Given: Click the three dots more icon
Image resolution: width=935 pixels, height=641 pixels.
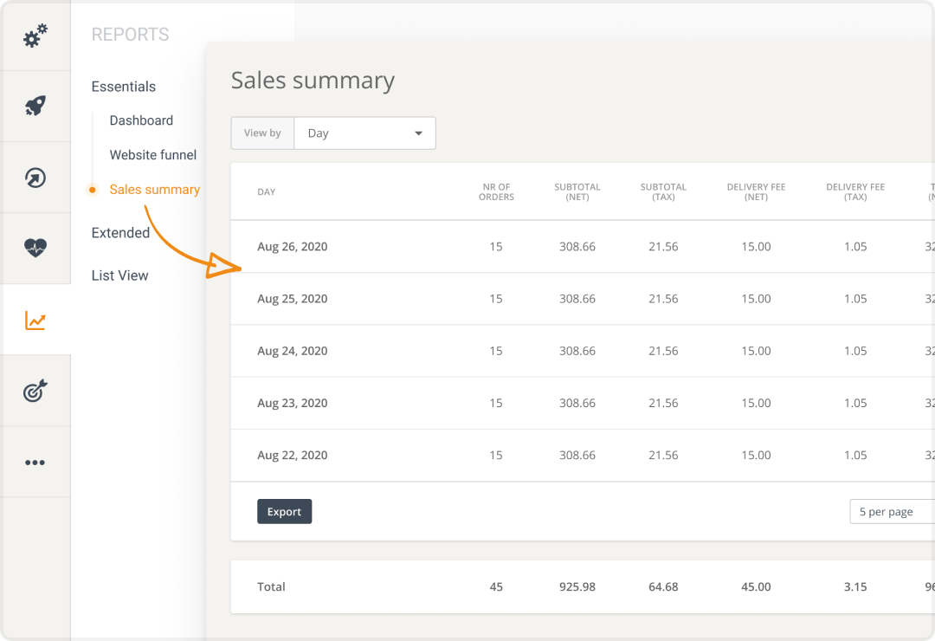Looking at the screenshot, I should point(35,463).
